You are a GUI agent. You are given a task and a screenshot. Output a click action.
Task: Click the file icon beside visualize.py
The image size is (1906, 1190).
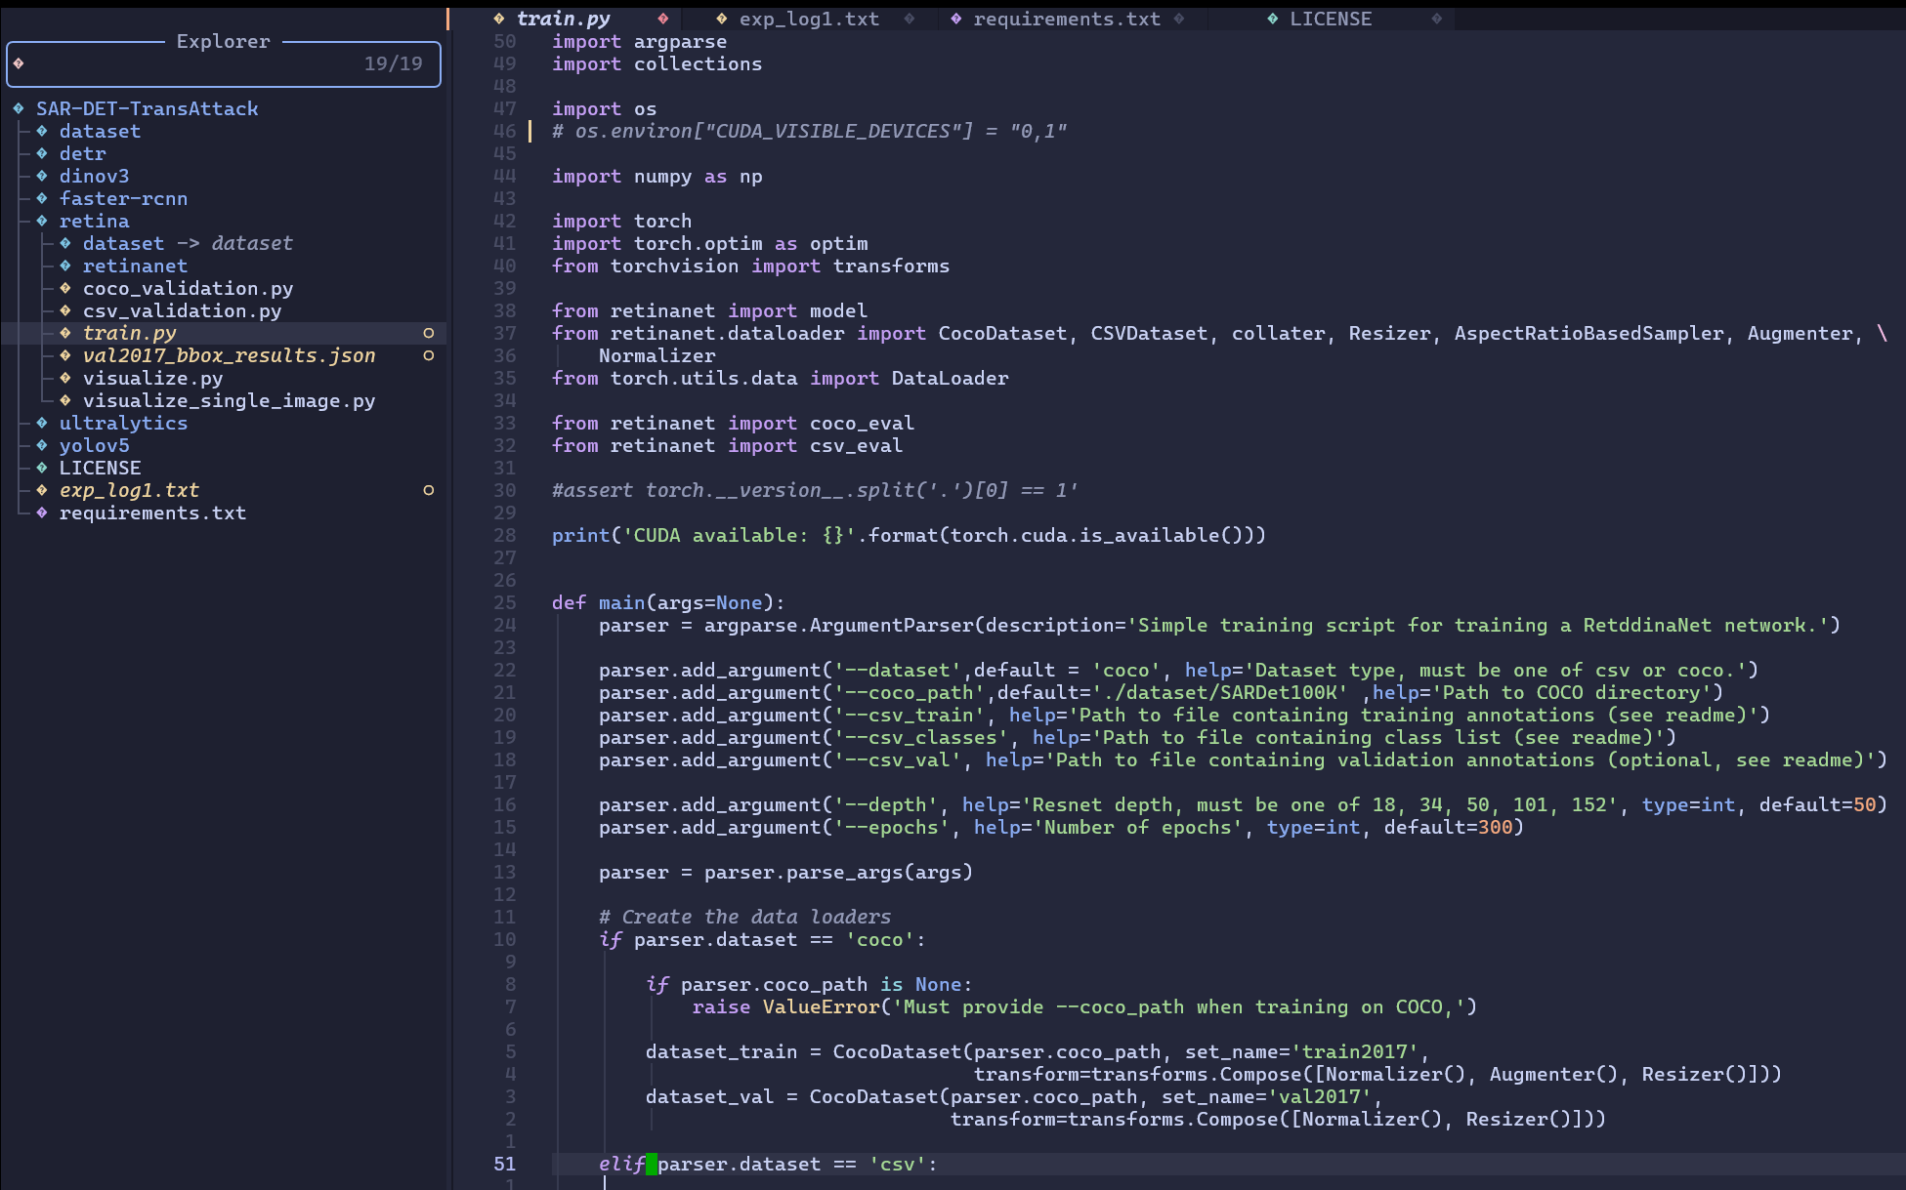click(x=65, y=378)
